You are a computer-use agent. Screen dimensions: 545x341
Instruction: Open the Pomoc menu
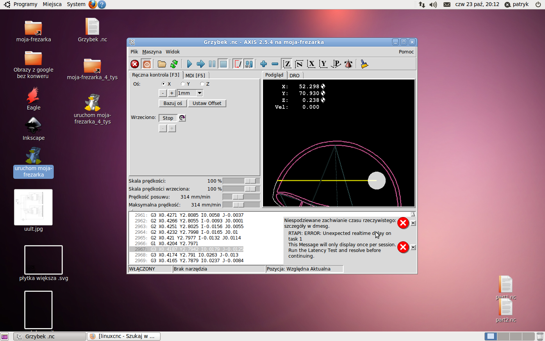[406, 52]
